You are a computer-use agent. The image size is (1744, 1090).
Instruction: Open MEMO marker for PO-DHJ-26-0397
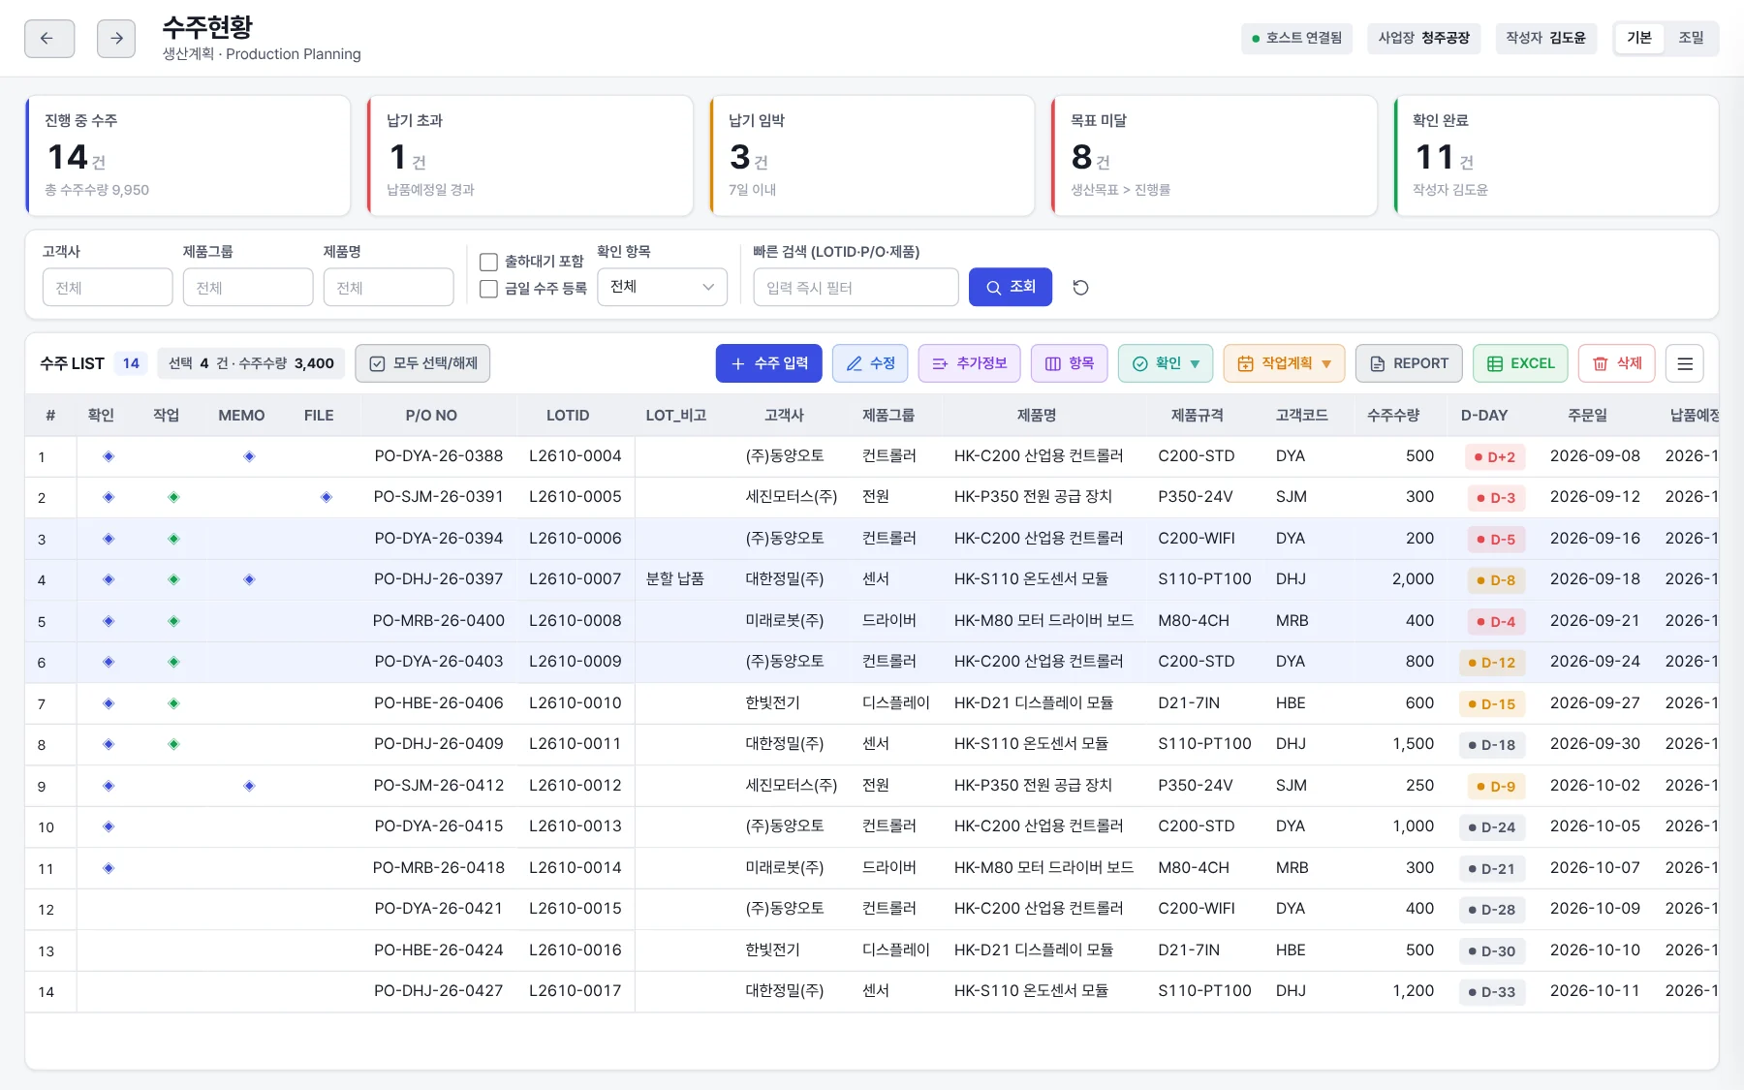[x=249, y=579]
